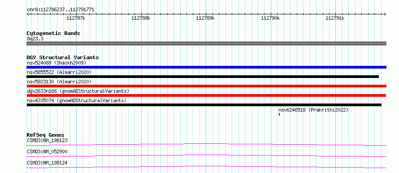
Task: Click the RefSeq Genes track heading
Action: click(46, 135)
